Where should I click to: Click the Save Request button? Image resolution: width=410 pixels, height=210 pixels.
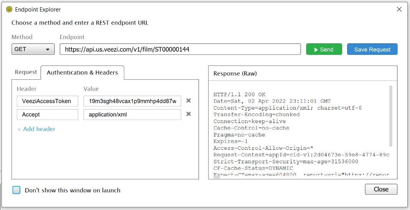(x=372, y=49)
